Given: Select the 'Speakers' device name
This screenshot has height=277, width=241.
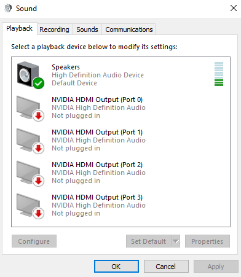Looking at the screenshot, I should [66, 67].
